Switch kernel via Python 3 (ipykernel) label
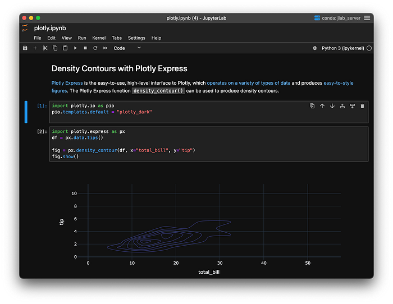The image size is (393, 304). point(342,48)
